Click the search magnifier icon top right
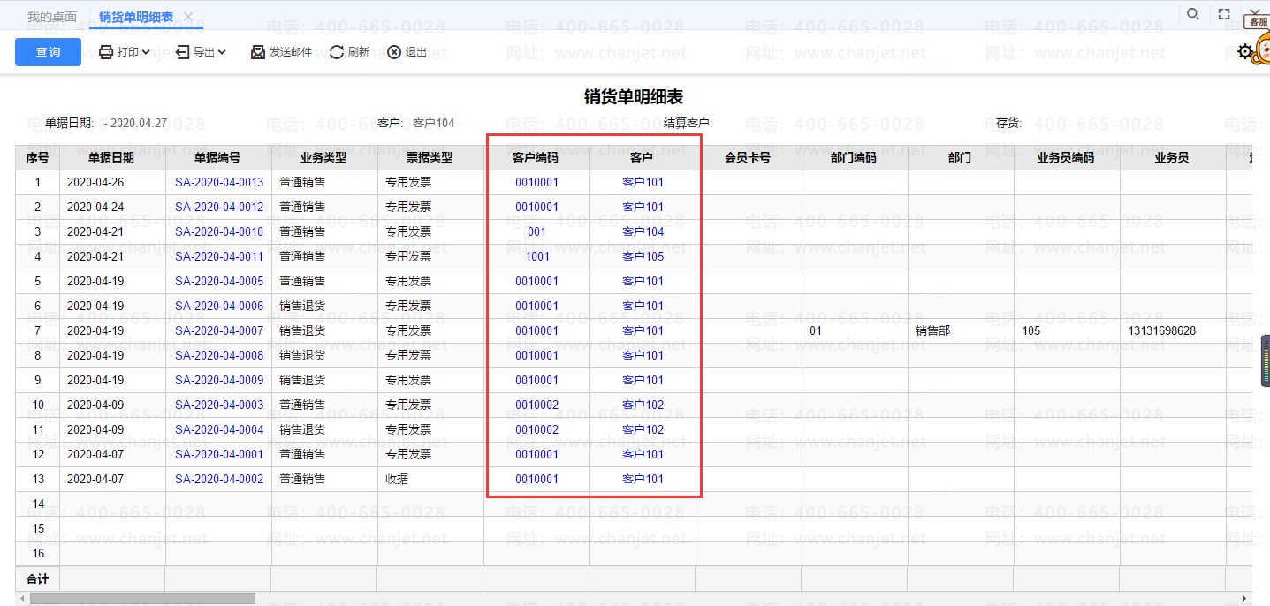1270x606 pixels. [x=1192, y=14]
